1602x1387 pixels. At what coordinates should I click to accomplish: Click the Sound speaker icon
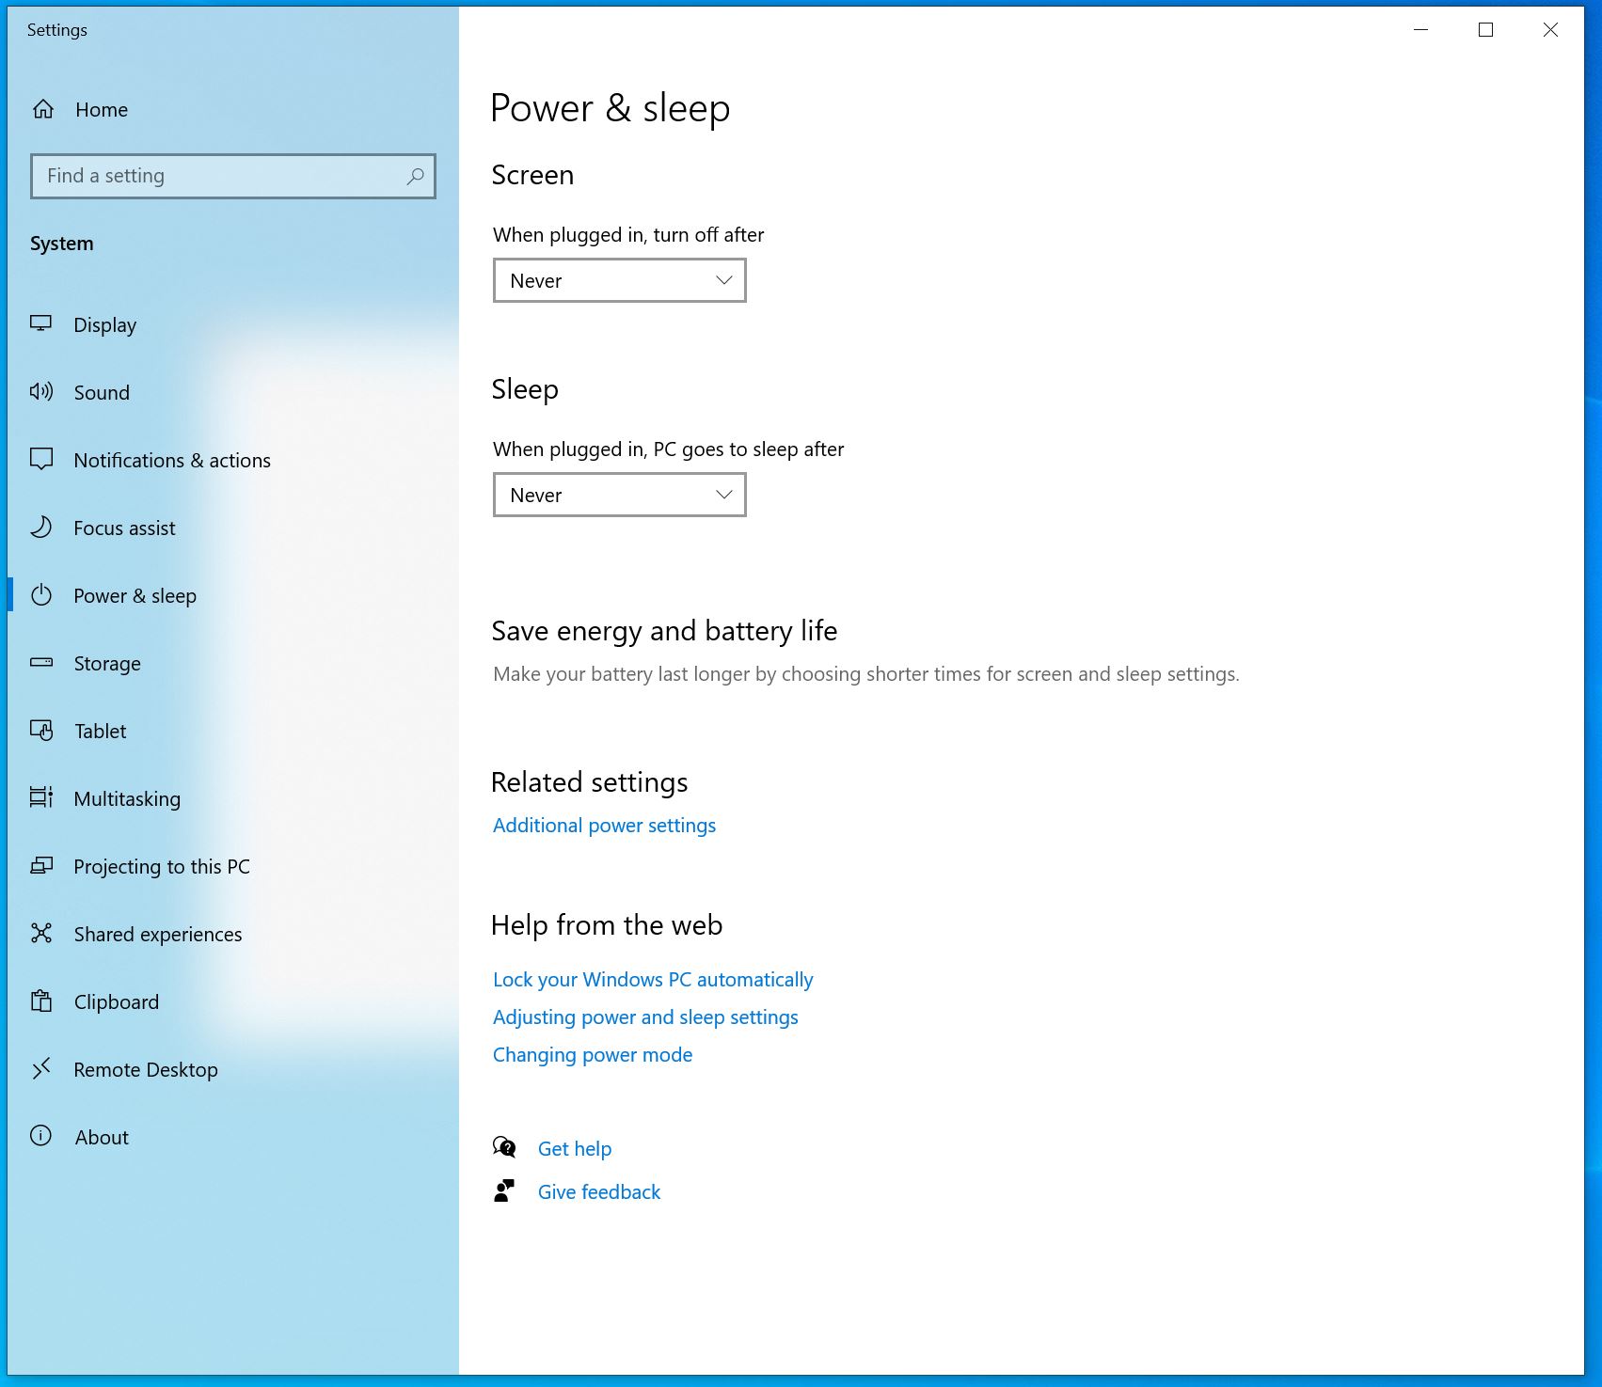(x=41, y=392)
